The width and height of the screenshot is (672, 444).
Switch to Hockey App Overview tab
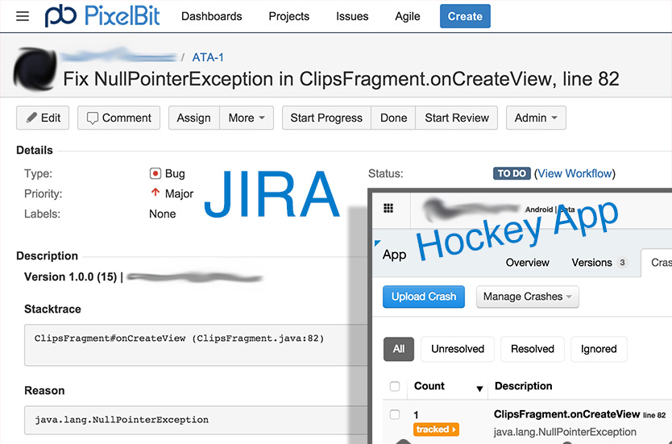(527, 262)
